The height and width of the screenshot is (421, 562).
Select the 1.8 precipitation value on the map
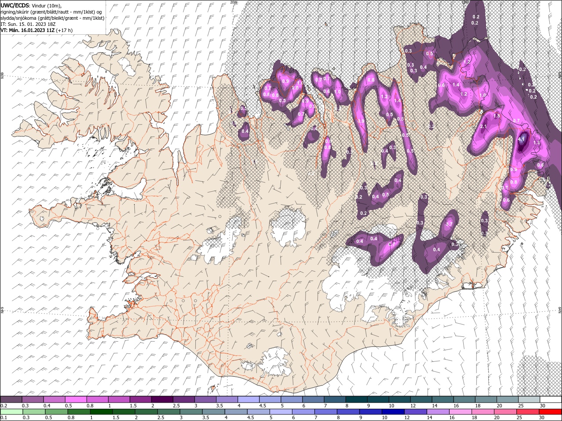(x=497, y=116)
